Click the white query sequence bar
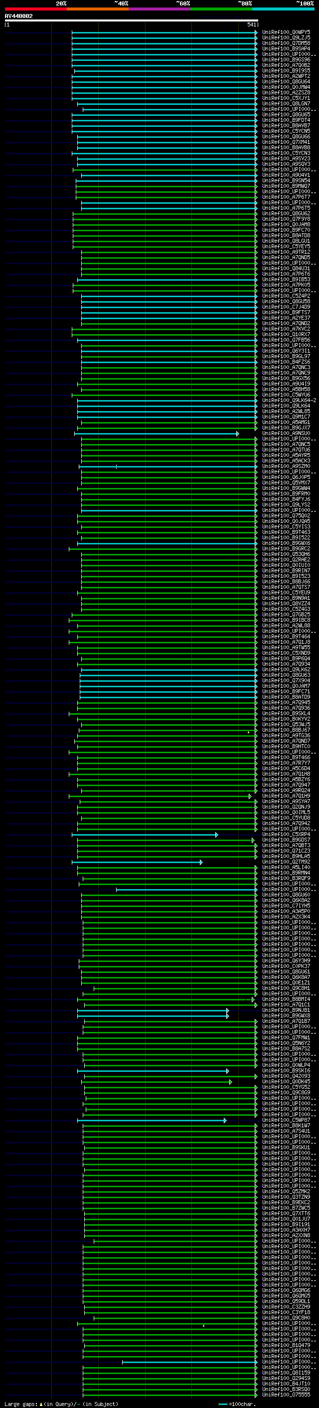The width and height of the screenshot is (319, 1408). pyautogui.click(x=131, y=21)
